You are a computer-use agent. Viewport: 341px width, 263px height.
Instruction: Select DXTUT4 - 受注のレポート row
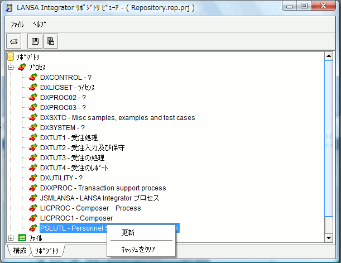(x=74, y=168)
